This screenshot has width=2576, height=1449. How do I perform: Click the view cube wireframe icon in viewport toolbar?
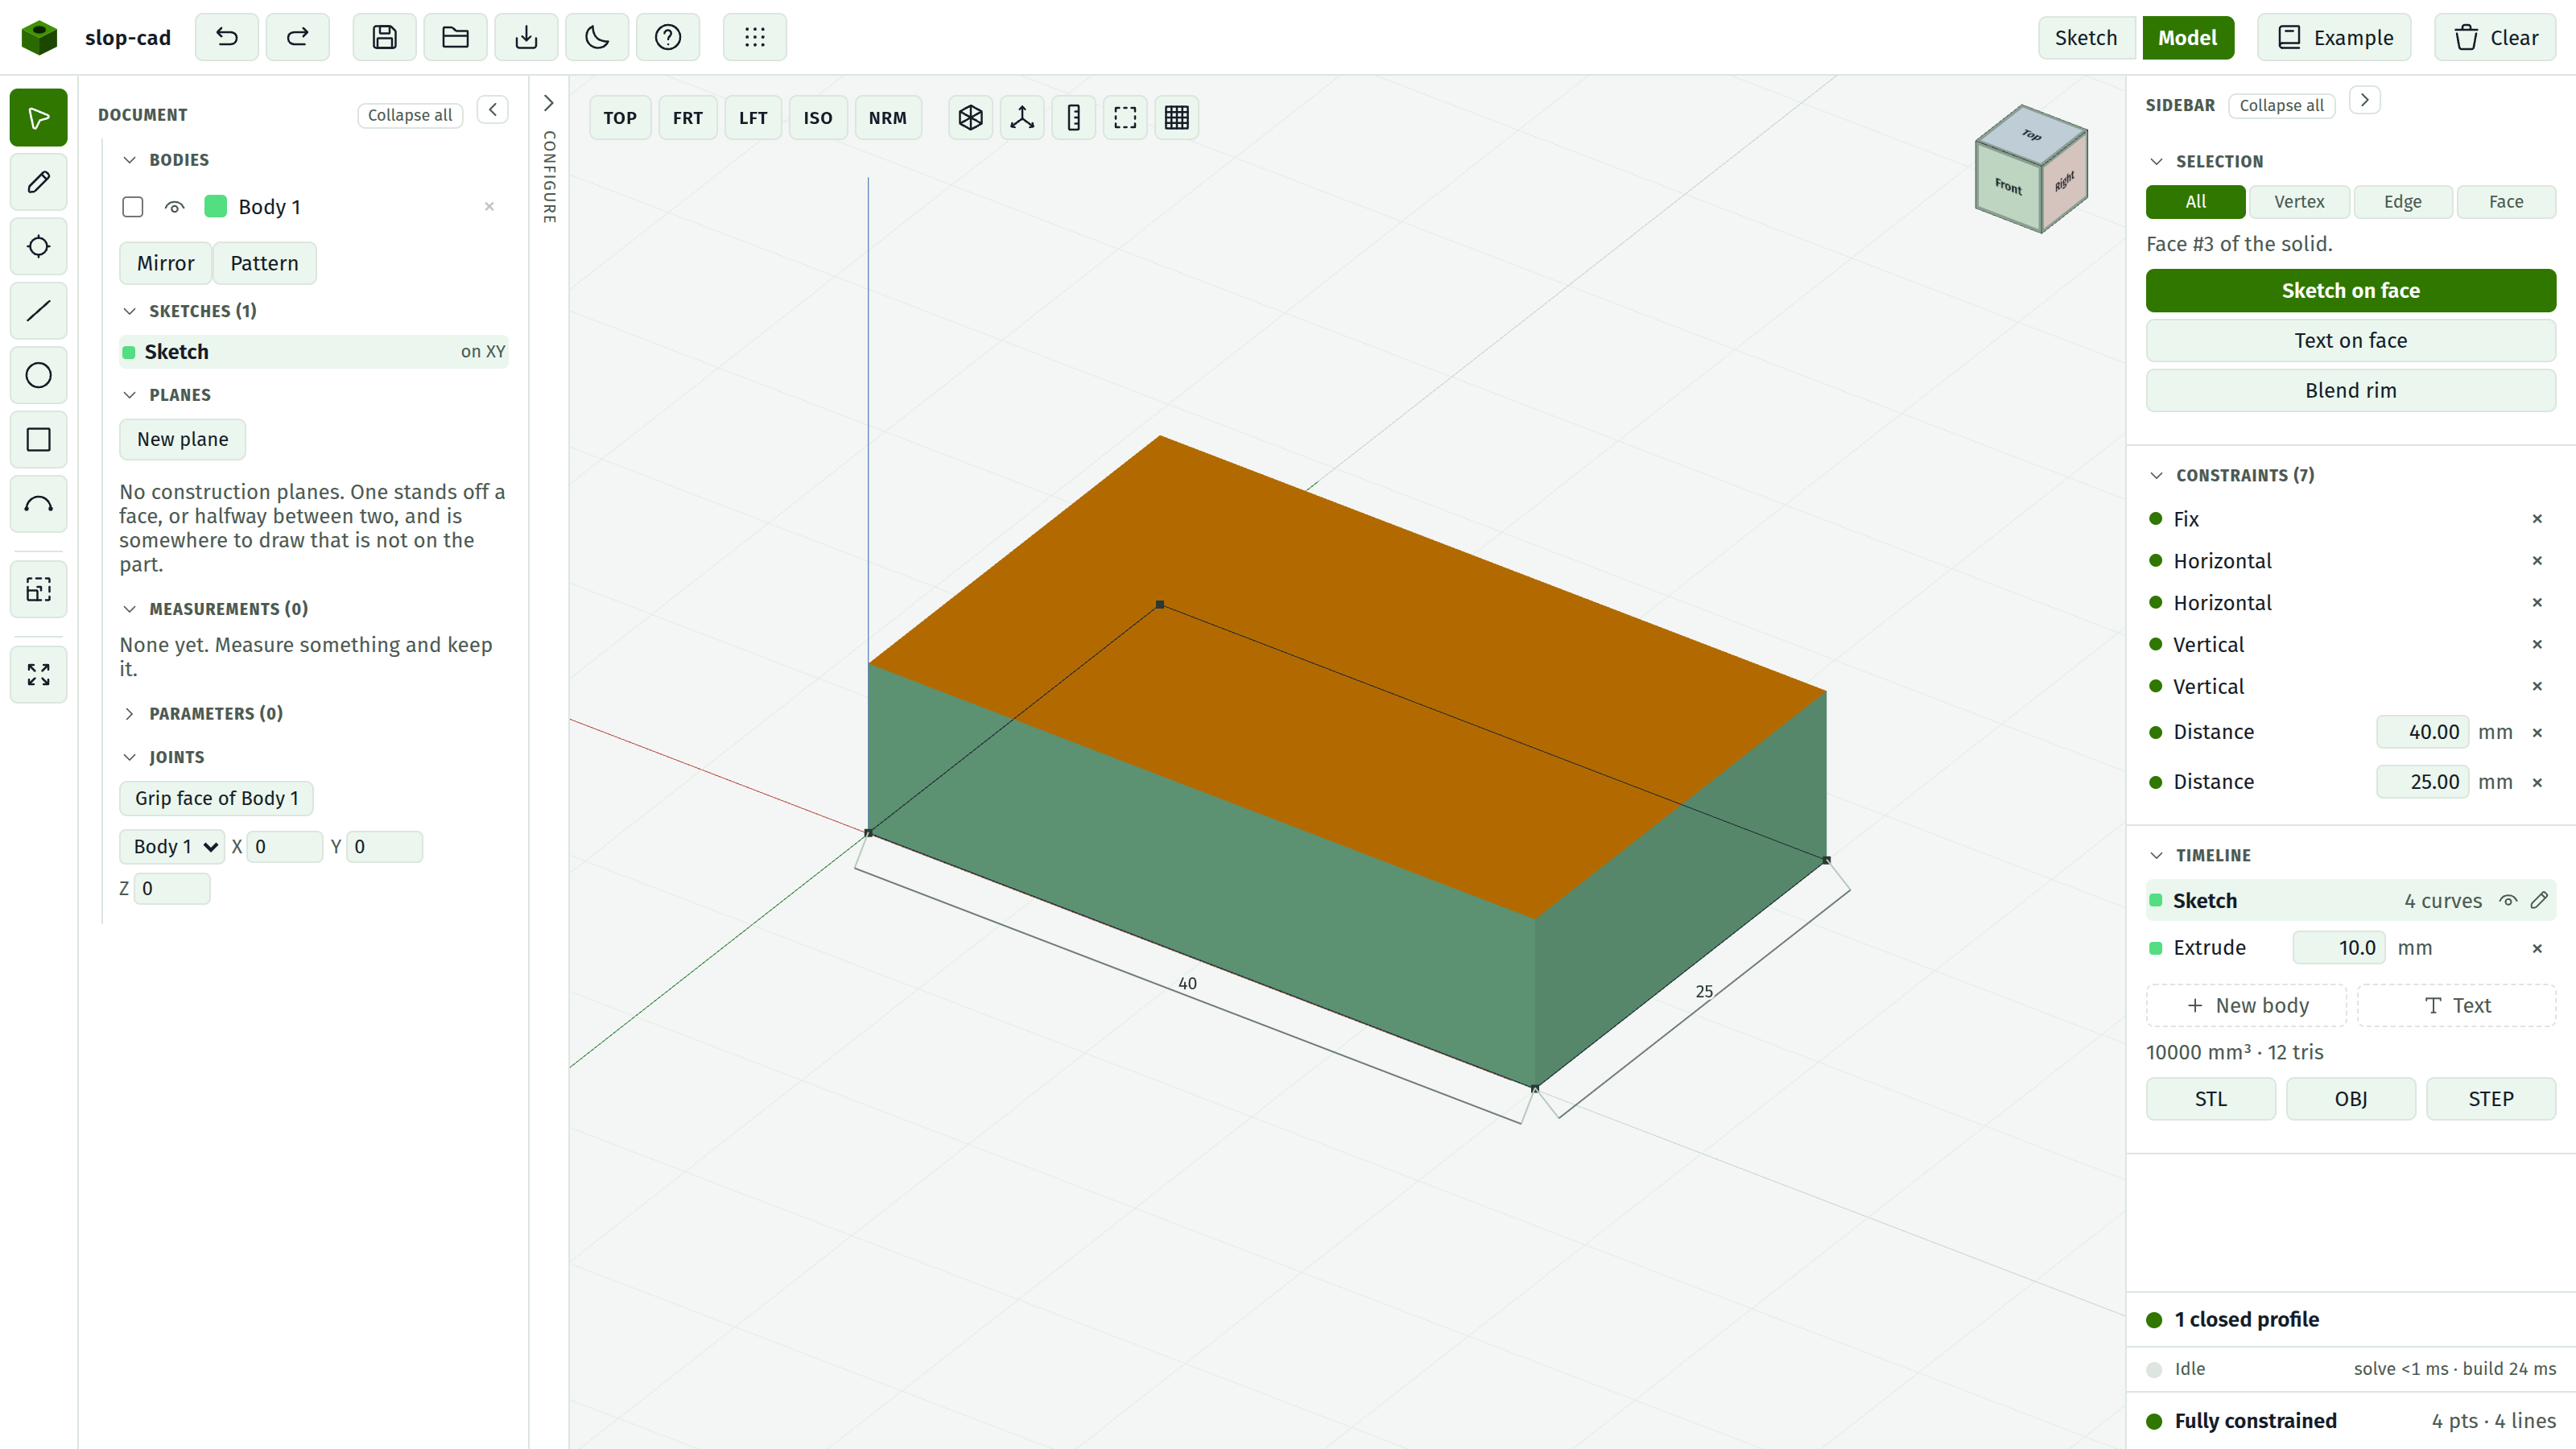point(970,118)
